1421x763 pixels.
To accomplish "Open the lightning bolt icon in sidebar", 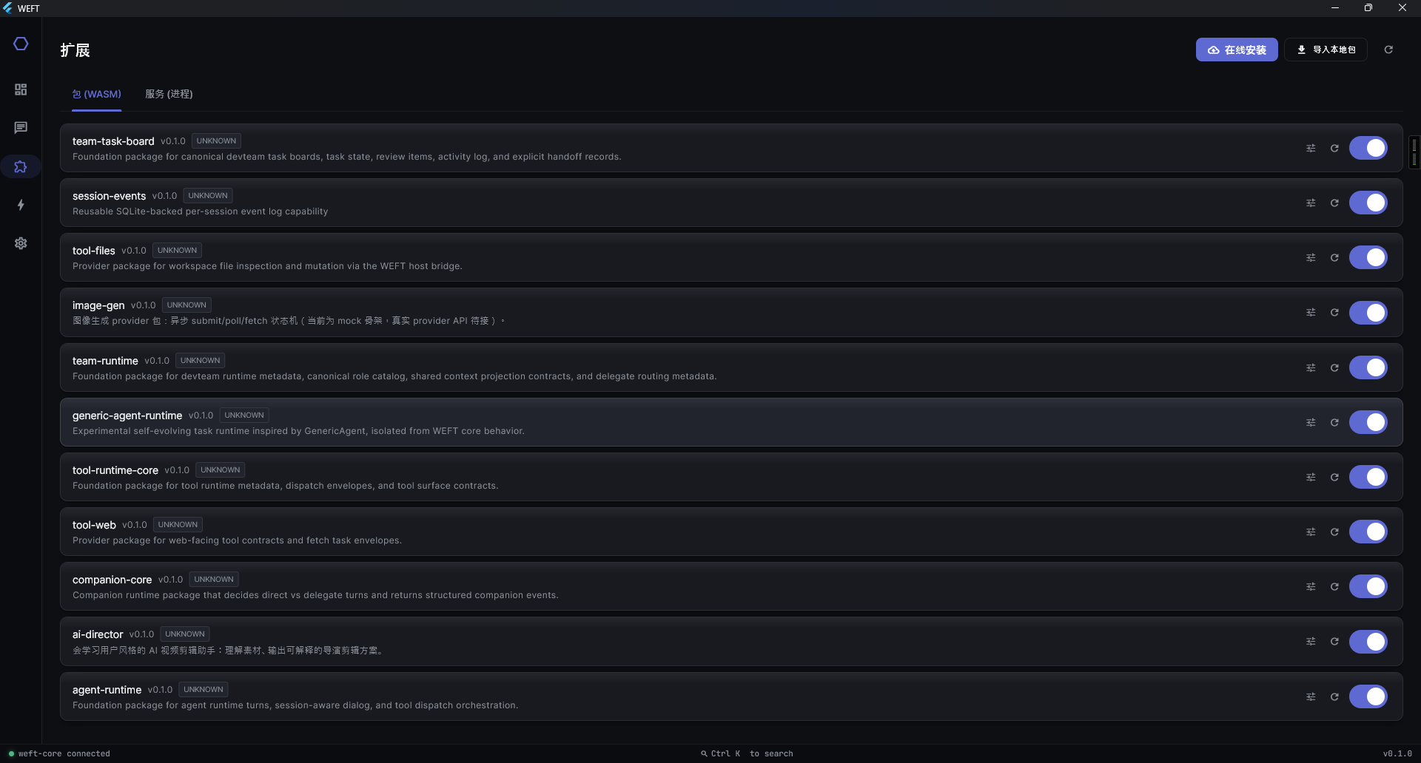I will pos(21,205).
